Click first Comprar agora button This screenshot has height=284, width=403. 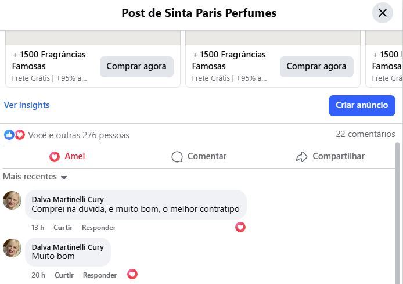136,66
